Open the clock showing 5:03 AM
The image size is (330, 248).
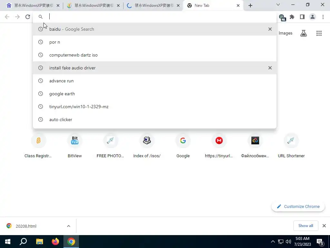click(x=302, y=242)
